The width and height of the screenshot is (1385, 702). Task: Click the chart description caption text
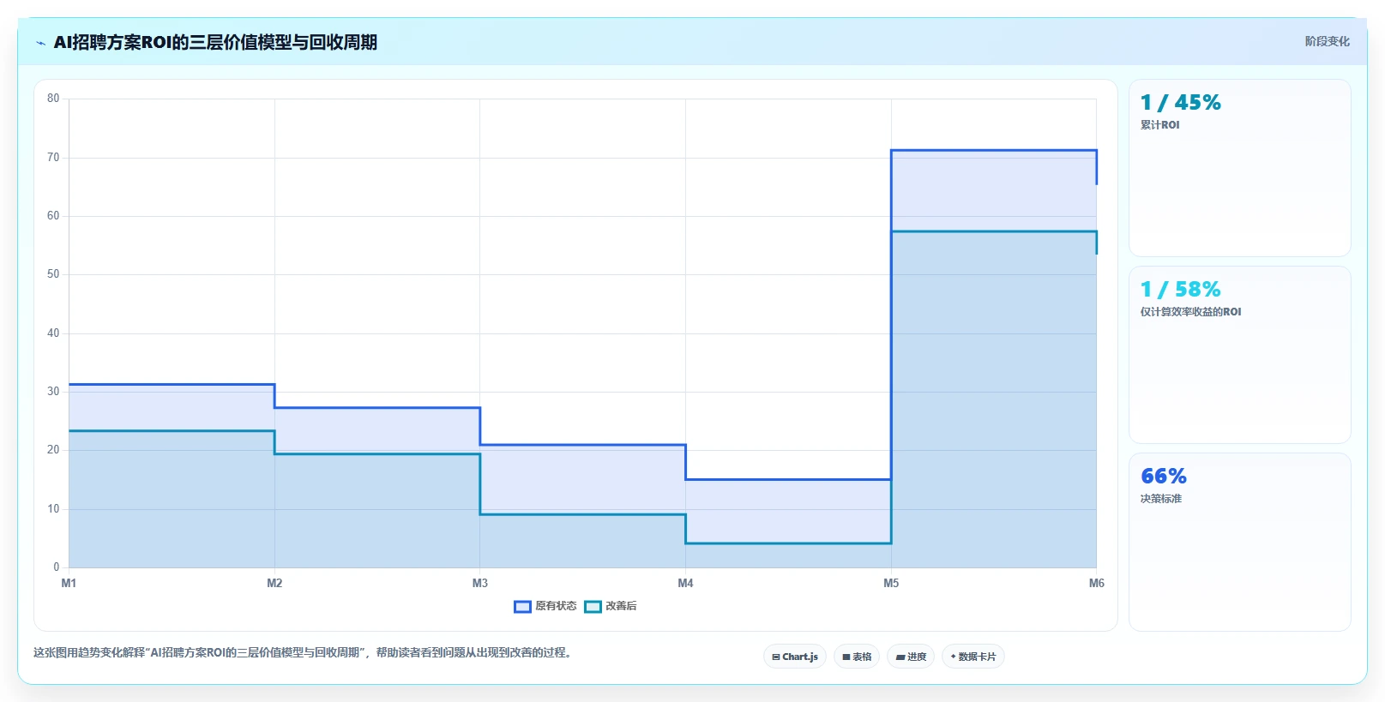point(303,652)
